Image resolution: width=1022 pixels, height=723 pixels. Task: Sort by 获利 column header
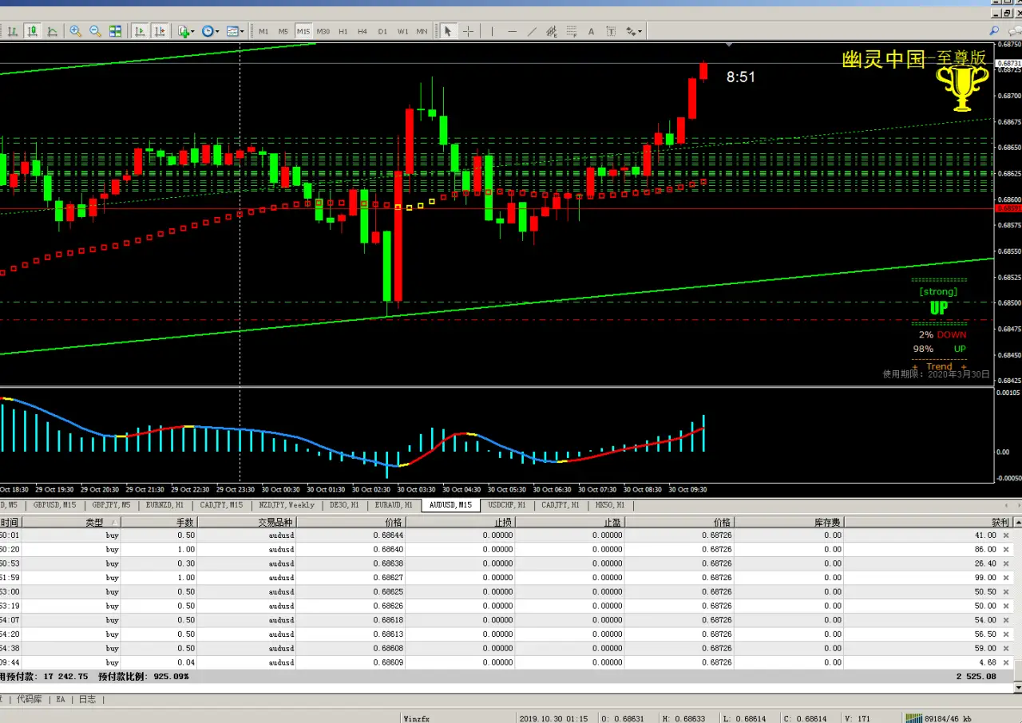click(929, 523)
